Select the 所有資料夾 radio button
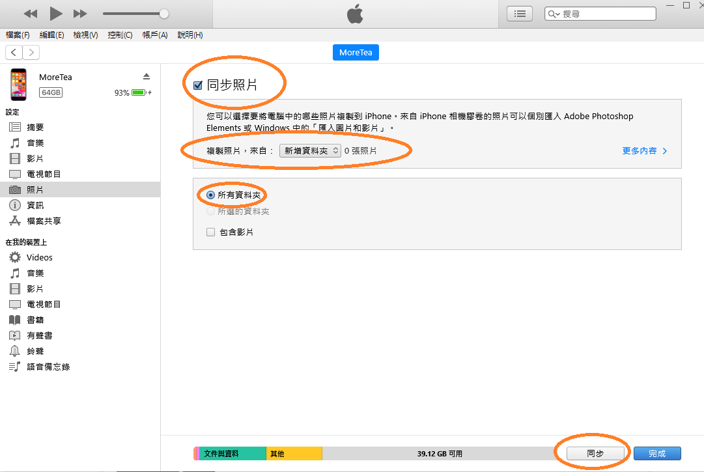The image size is (704, 472). click(x=210, y=195)
